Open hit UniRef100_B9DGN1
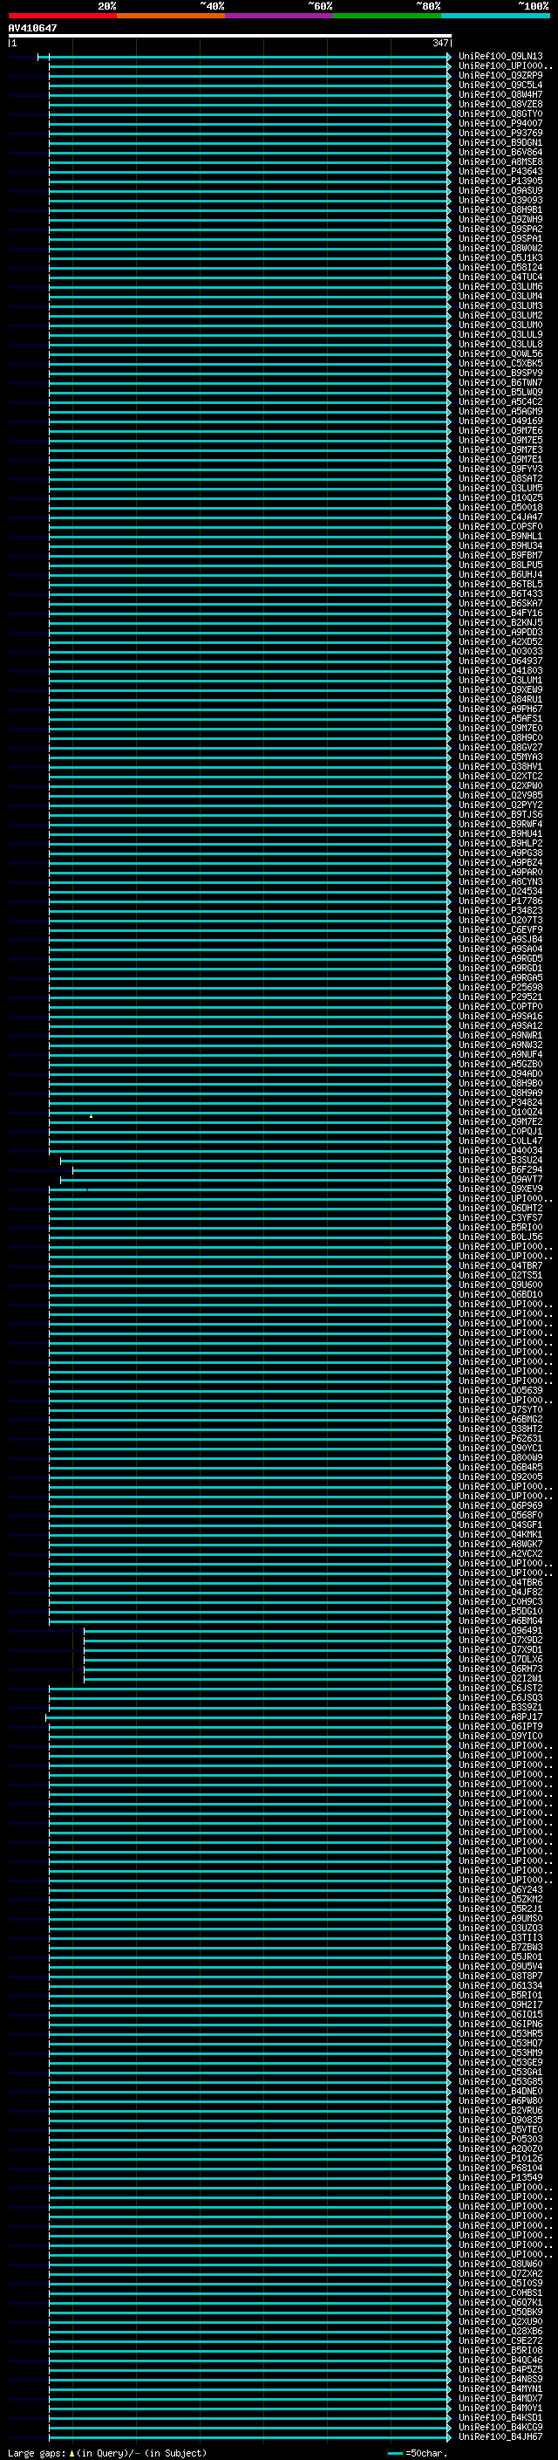This screenshot has width=558, height=2460. pyautogui.click(x=500, y=142)
